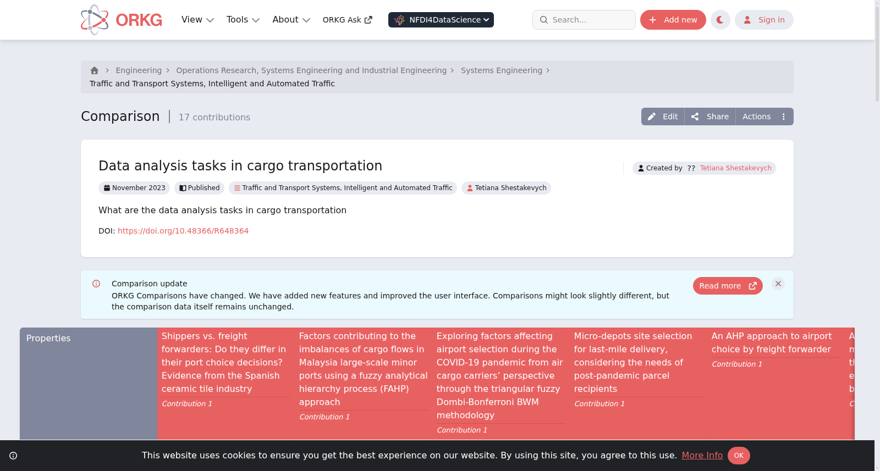880x471 pixels.
Task: Open the About menu
Action: (x=291, y=20)
